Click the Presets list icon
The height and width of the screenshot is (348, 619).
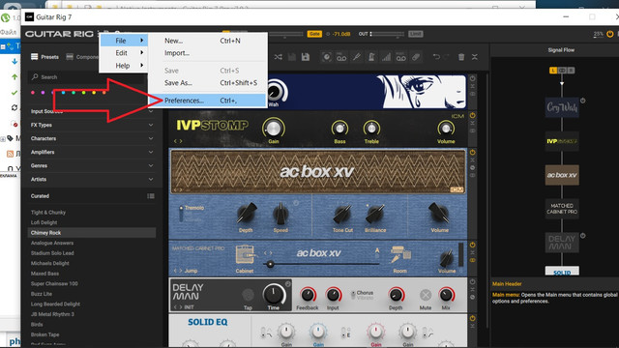click(x=35, y=57)
